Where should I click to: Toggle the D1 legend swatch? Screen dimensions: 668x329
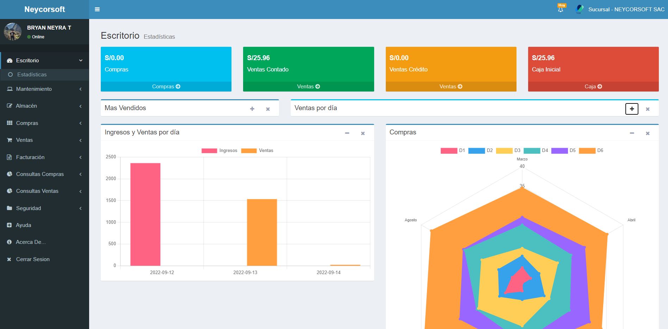click(x=449, y=151)
